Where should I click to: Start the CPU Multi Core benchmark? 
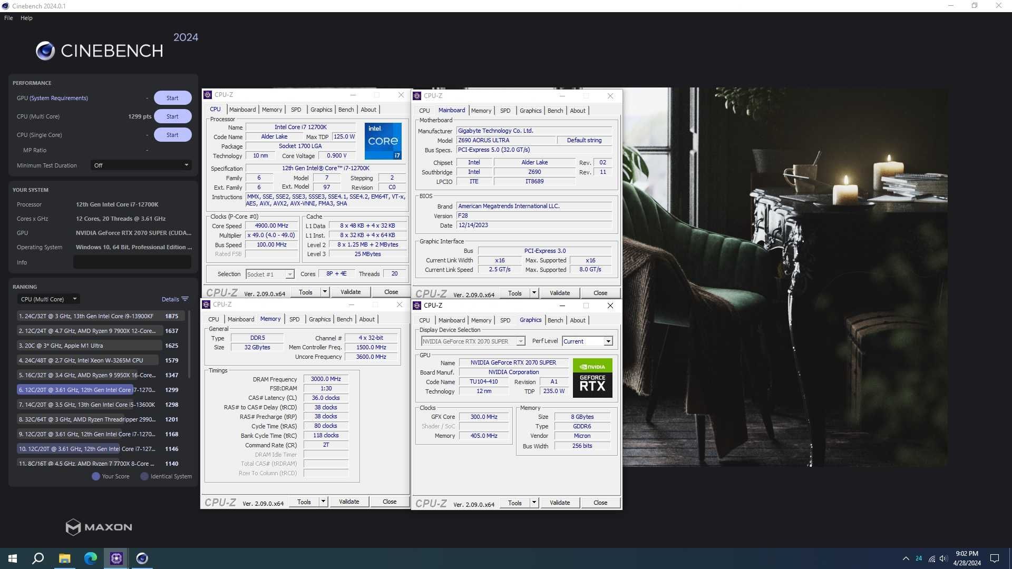coord(172,116)
